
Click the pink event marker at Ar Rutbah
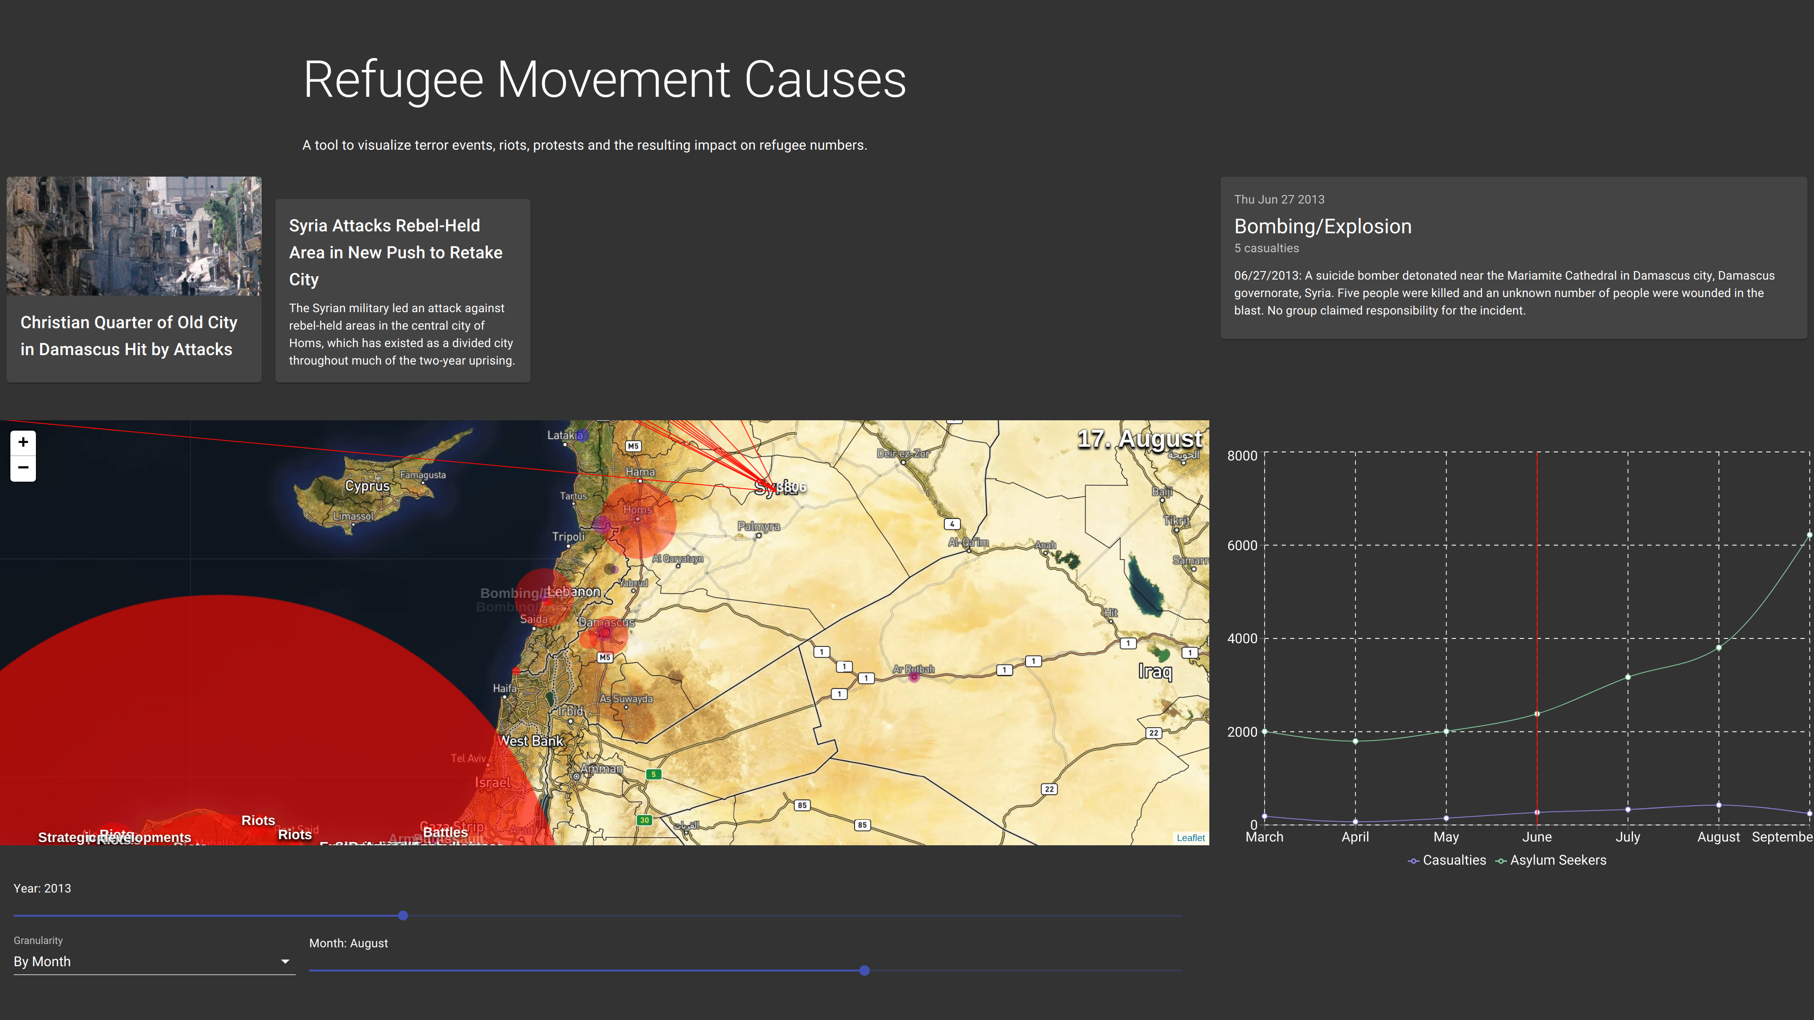click(913, 677)
